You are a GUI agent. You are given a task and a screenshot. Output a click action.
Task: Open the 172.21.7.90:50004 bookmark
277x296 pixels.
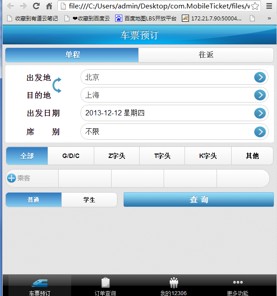212,18
